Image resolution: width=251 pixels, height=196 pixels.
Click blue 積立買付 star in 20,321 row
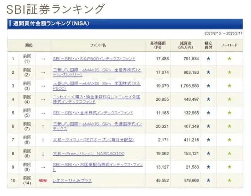[208, 126]
